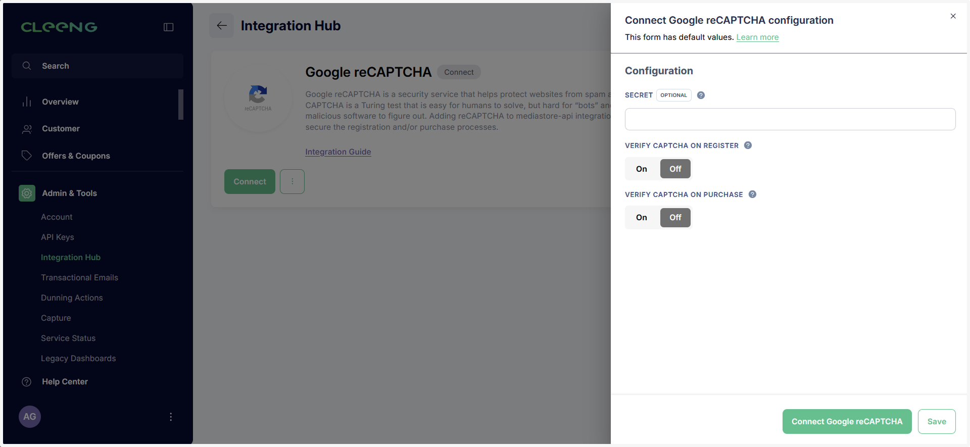Screen dimensions: 970x447
Task: Follow the Learn more link
Action: pyautogui.click(x=757, y=37)
